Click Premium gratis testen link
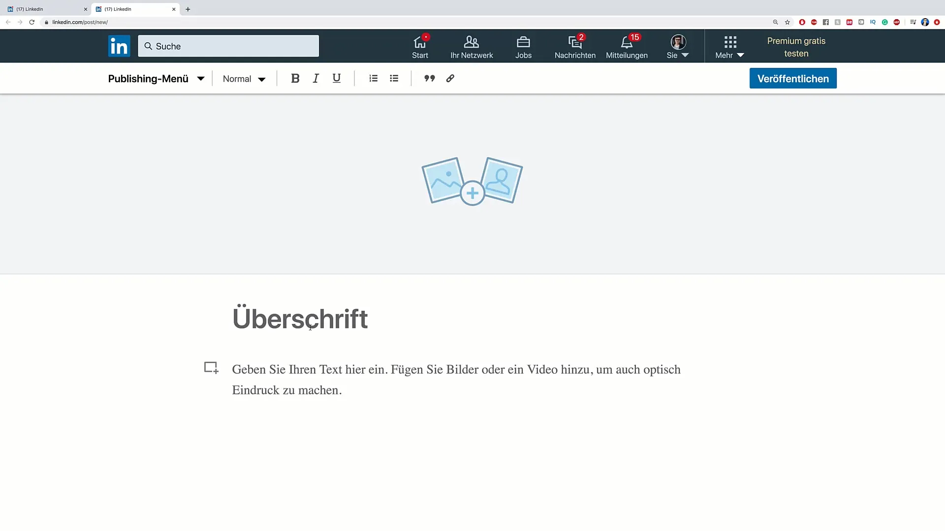 pyautogui.click(x=796, y=47)
